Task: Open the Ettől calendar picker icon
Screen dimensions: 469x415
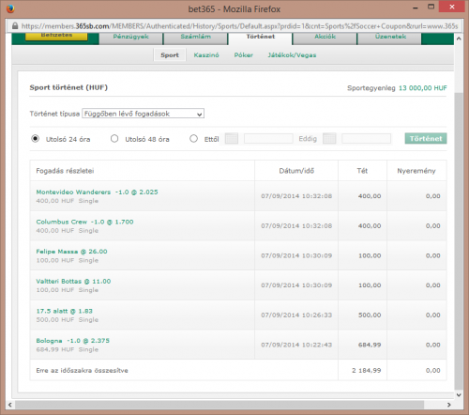Action: pos(232,138)
